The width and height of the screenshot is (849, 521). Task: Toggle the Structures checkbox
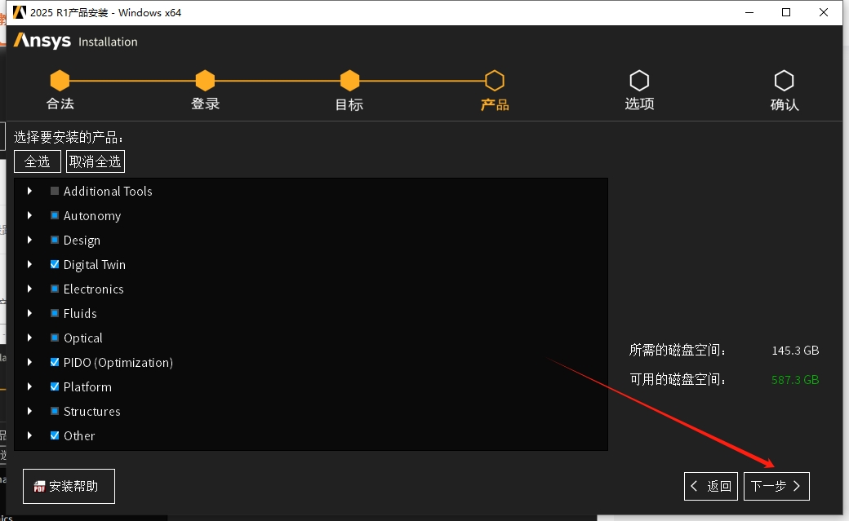point(55,411)
